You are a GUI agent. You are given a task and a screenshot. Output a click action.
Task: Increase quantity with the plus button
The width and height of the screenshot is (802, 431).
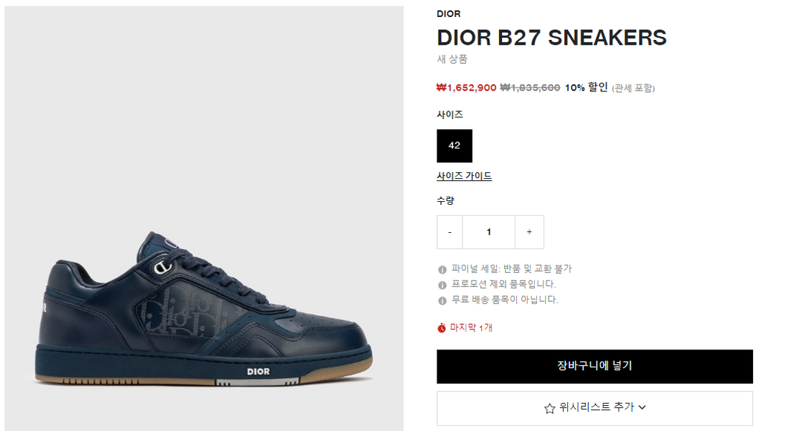(529, 232)
